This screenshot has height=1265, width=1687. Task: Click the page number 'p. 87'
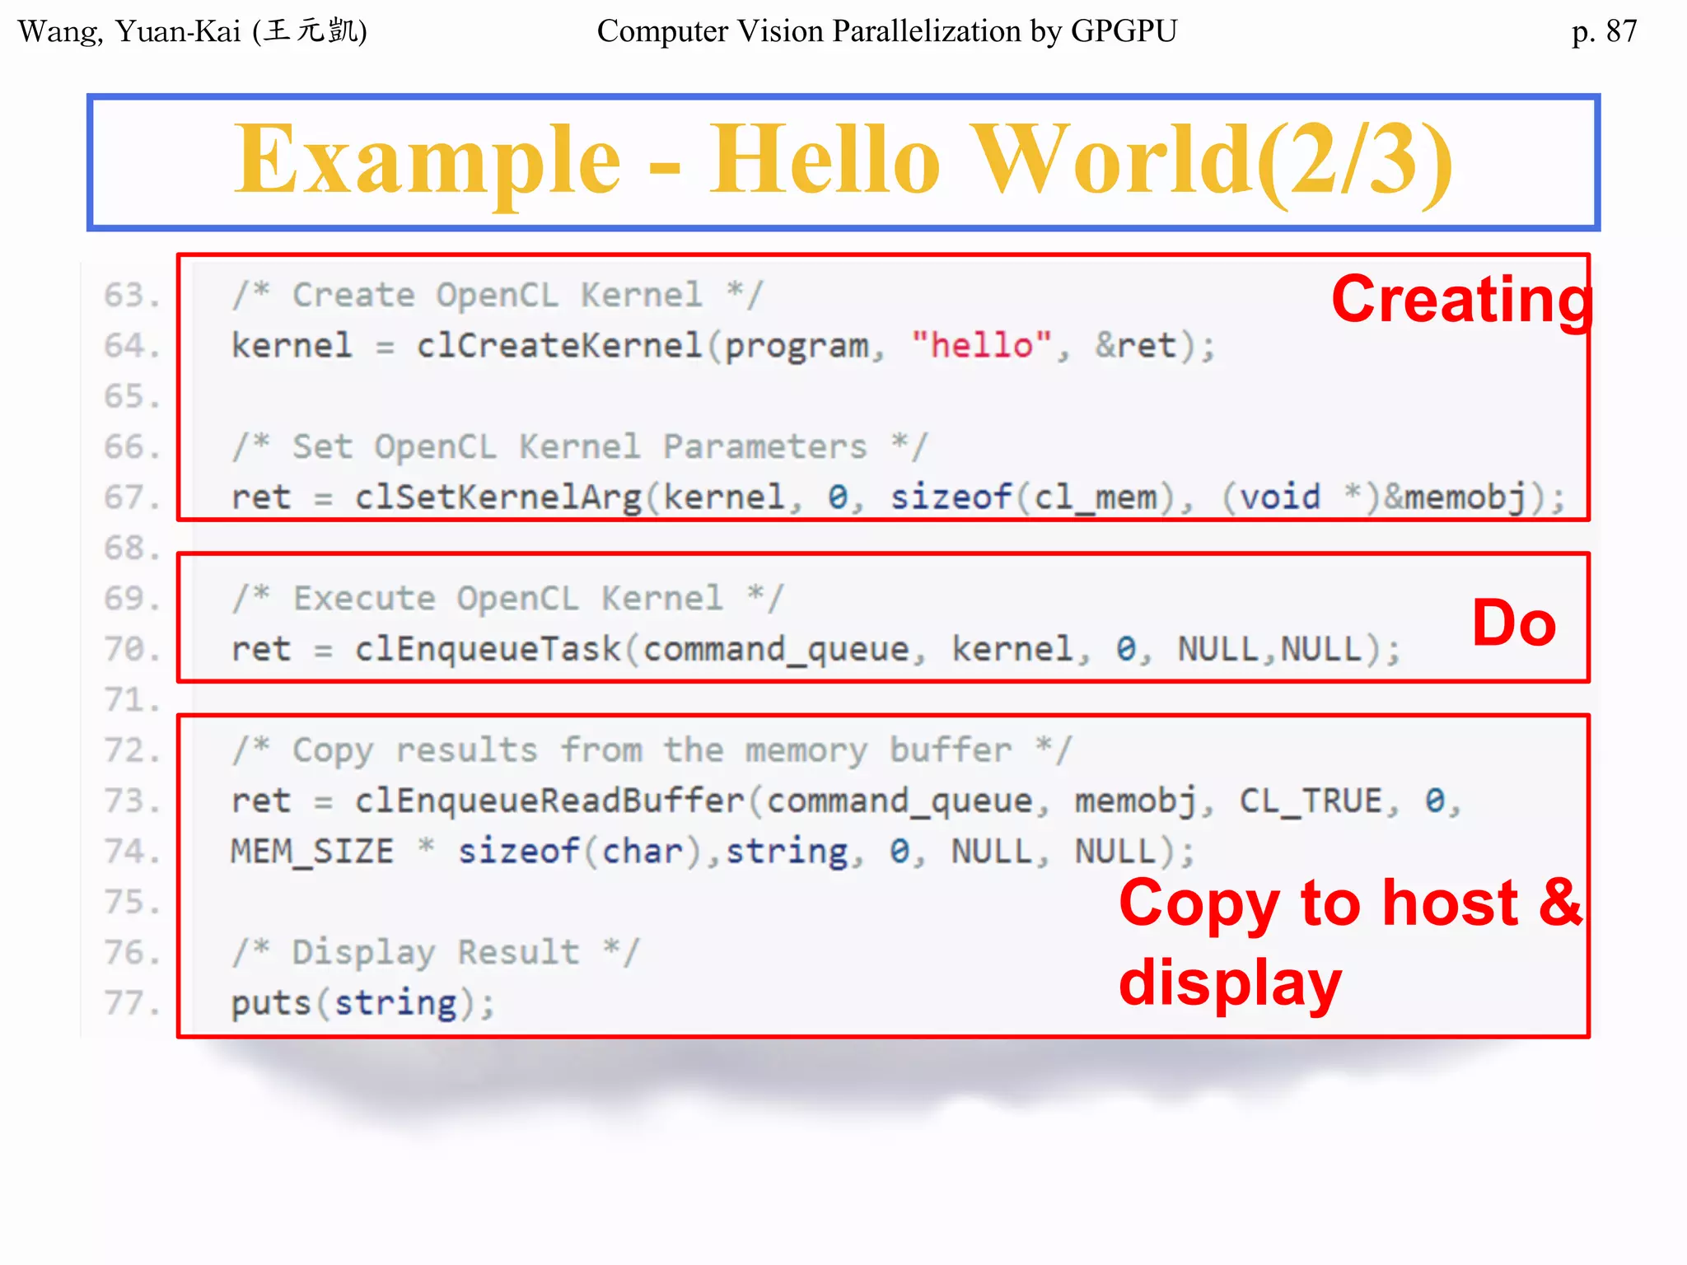pos(1604,31)
